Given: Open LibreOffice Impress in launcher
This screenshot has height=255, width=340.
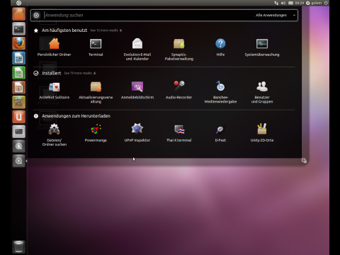Looking at the screenshot, I should tap(19, 87).
